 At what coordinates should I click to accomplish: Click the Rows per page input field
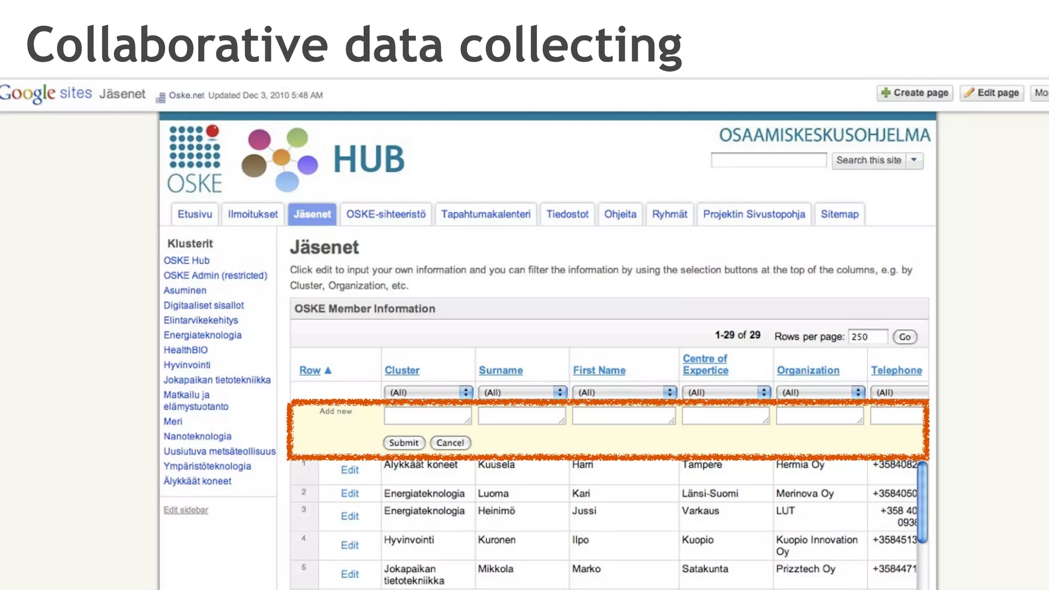(x=867, y=336)
